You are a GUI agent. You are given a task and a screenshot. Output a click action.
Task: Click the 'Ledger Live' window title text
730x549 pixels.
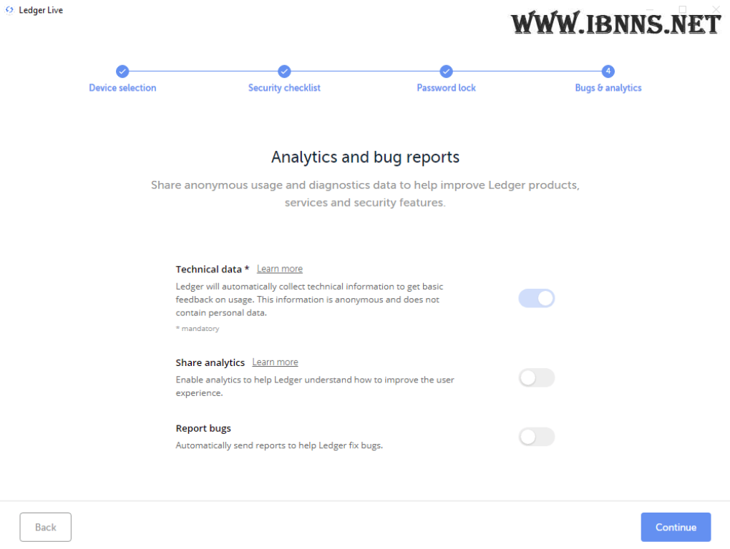click(41, 10)
